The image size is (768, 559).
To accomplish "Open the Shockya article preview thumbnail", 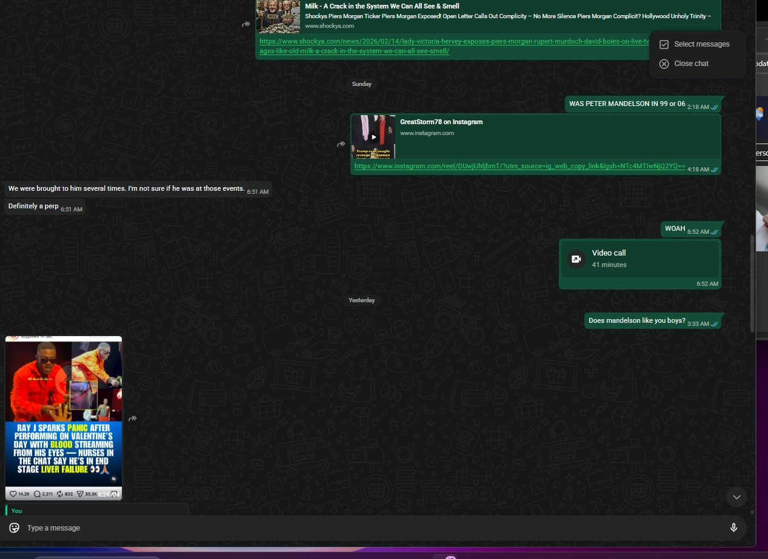I will pos(278,16).
